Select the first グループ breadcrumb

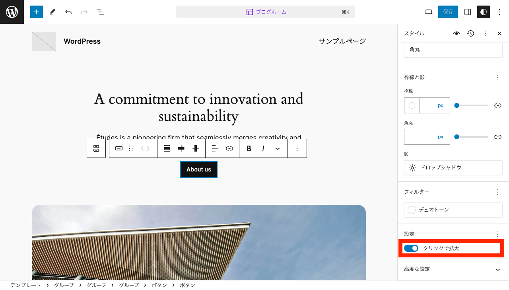(x=64, y=285)
